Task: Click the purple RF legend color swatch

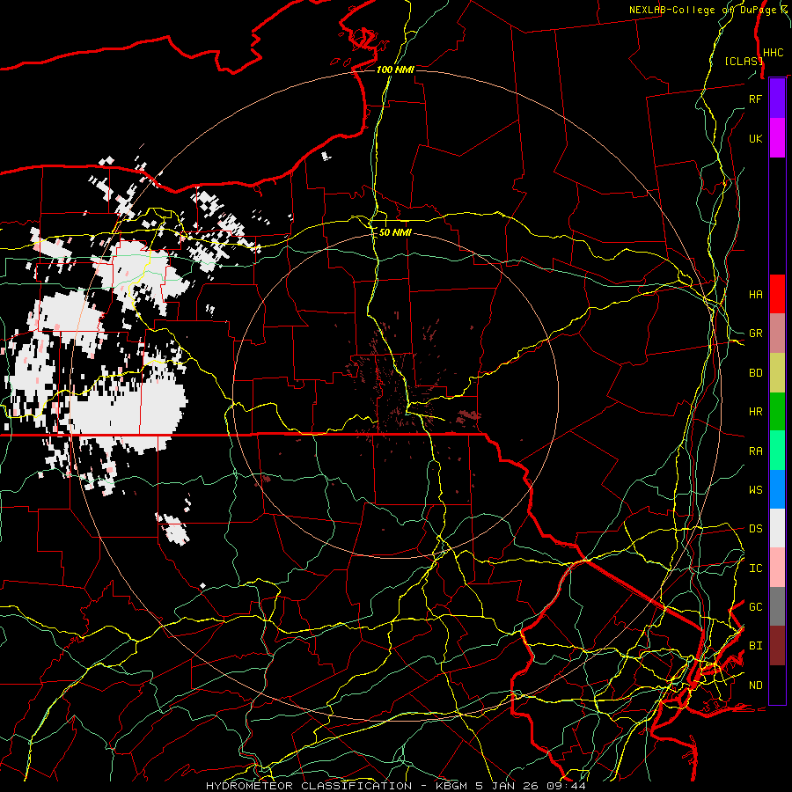Action: click(777, 99)
